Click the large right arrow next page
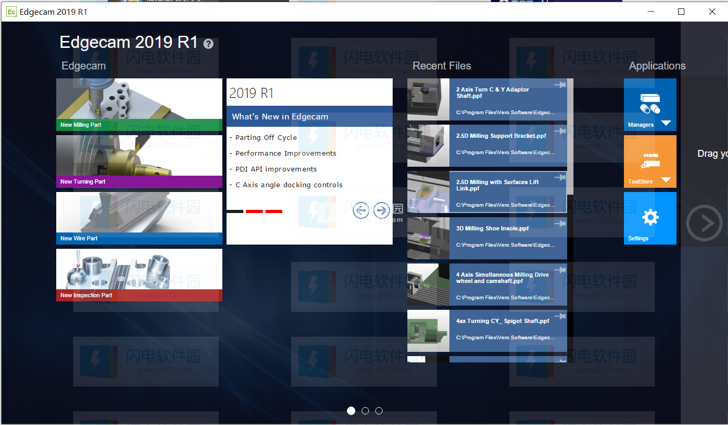Screen dimensions: 728x425 pos(704,224)
